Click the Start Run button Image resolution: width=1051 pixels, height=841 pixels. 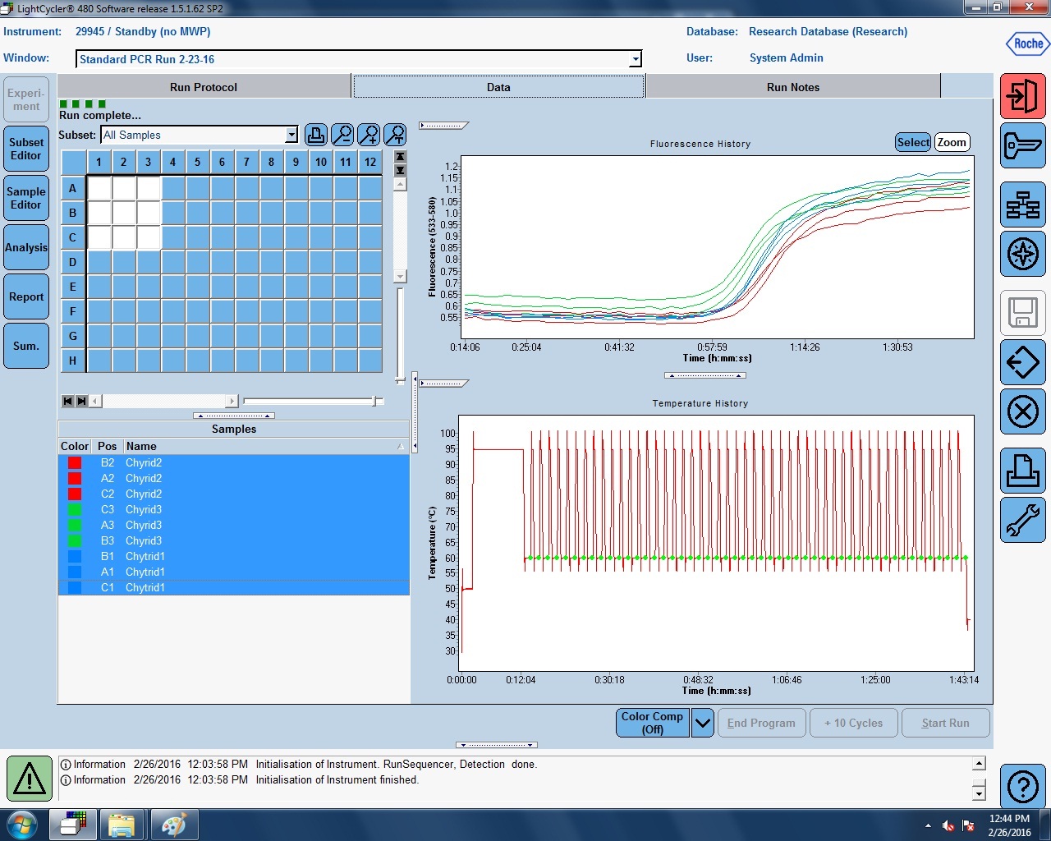[946, 723]
